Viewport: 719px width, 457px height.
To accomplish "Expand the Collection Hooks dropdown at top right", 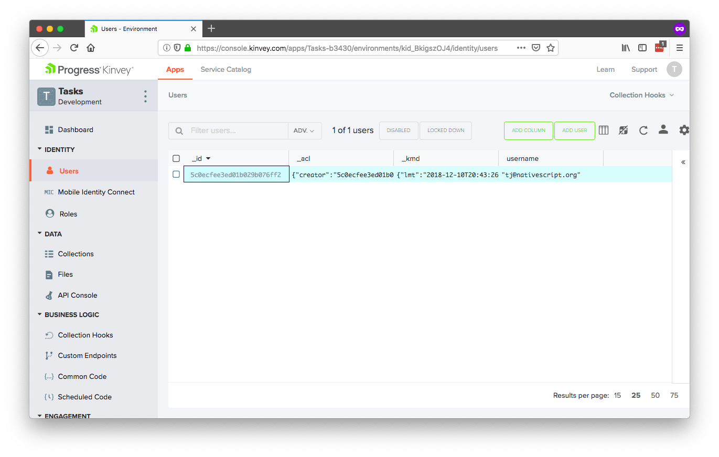I will pos(641,95).
